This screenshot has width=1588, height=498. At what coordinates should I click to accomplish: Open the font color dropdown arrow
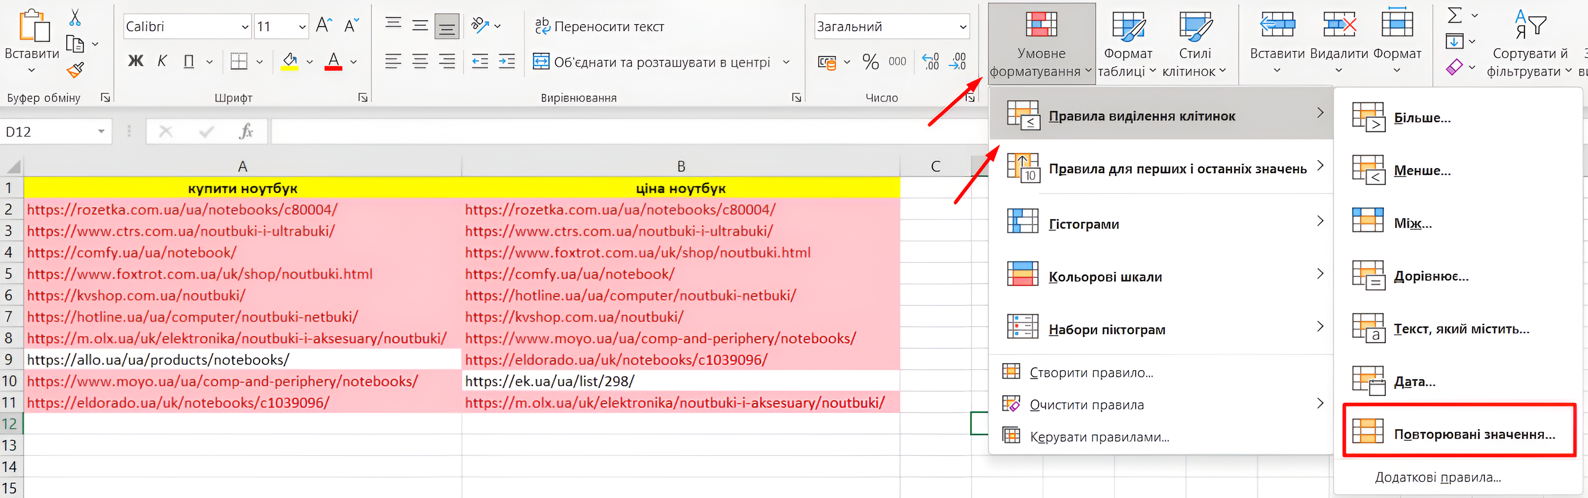[x=353, y=62]
